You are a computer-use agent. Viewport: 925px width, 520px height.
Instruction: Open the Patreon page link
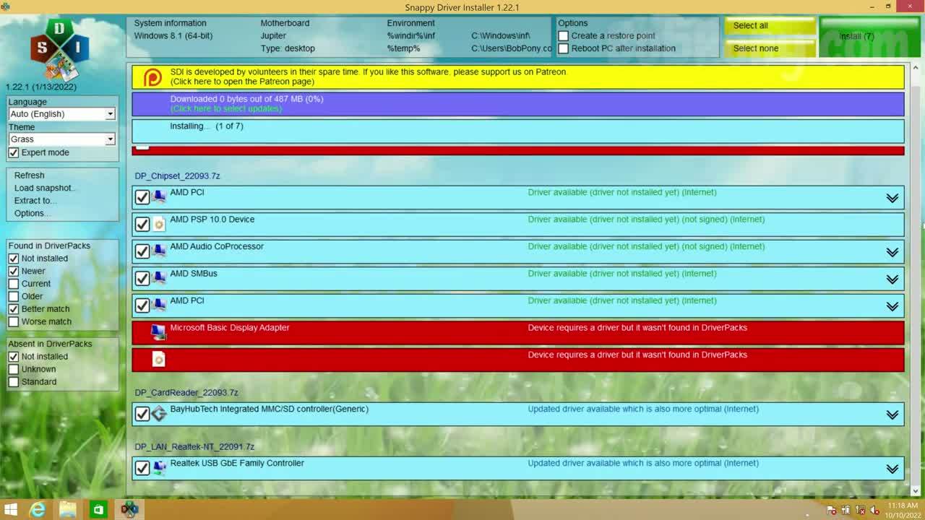point(242,82)
